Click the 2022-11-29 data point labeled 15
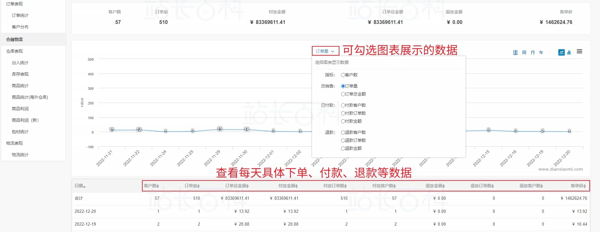600x232 pixels. click(220, 129)
